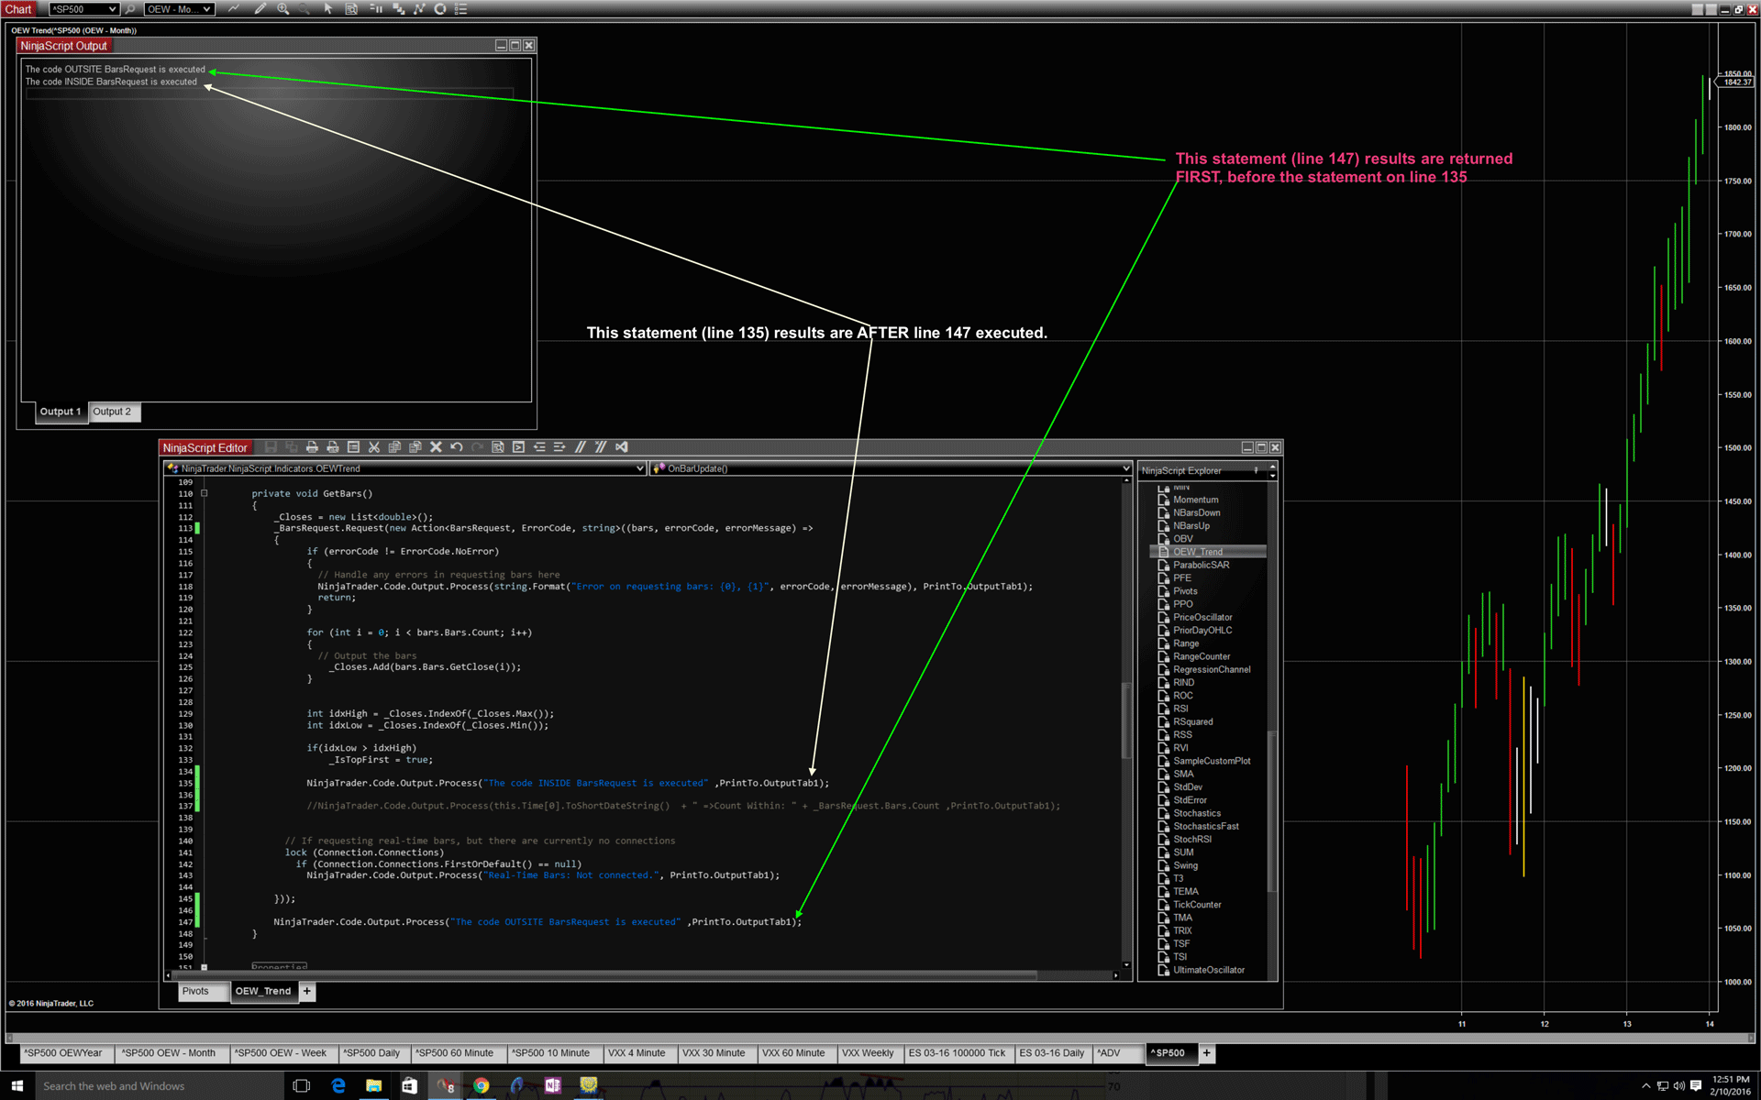Collapse GetBars method fold marker at line 110
The height and width of the screenshot is (1100, 1761).
[x=205, y=493]
